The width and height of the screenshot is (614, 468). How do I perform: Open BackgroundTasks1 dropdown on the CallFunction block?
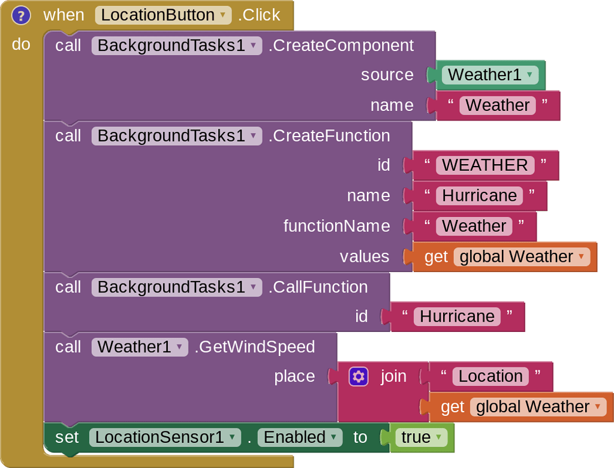pyautogui.click(x=252, y=287)
